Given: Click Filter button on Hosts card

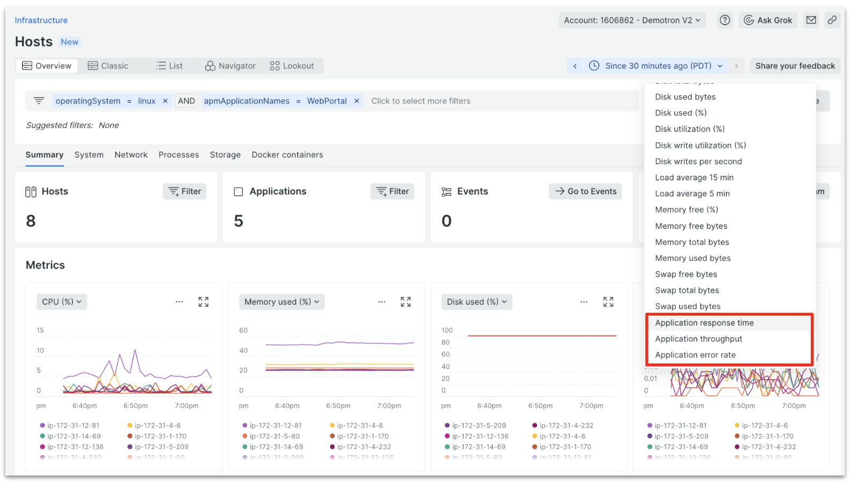Looking at the screenshot, I should point(185,192).
